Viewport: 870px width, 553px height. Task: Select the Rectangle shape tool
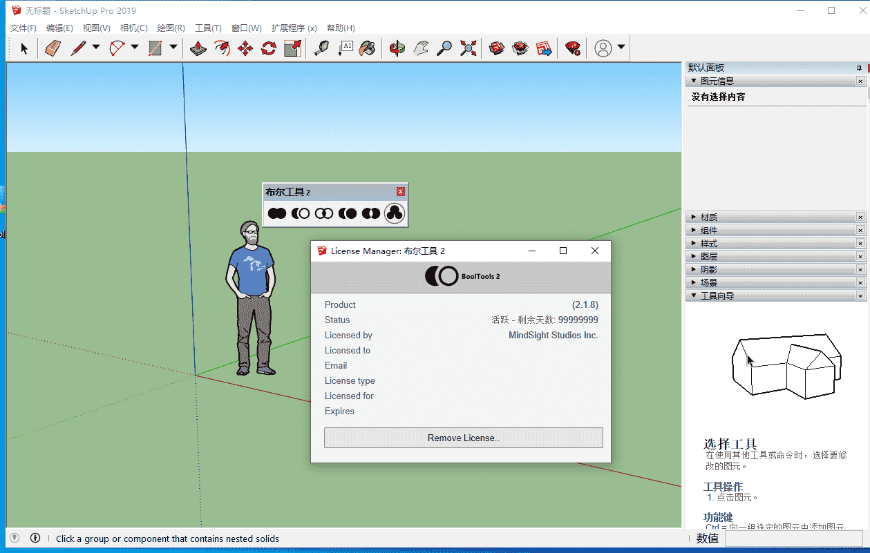(155, 48)
